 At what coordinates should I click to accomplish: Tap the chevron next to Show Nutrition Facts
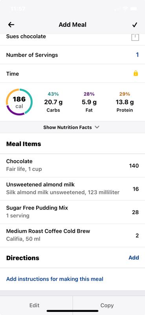97,127
